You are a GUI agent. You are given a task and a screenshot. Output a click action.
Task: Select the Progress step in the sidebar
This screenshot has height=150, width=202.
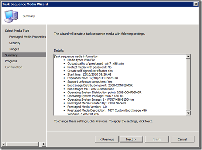[x=11, y=61]
